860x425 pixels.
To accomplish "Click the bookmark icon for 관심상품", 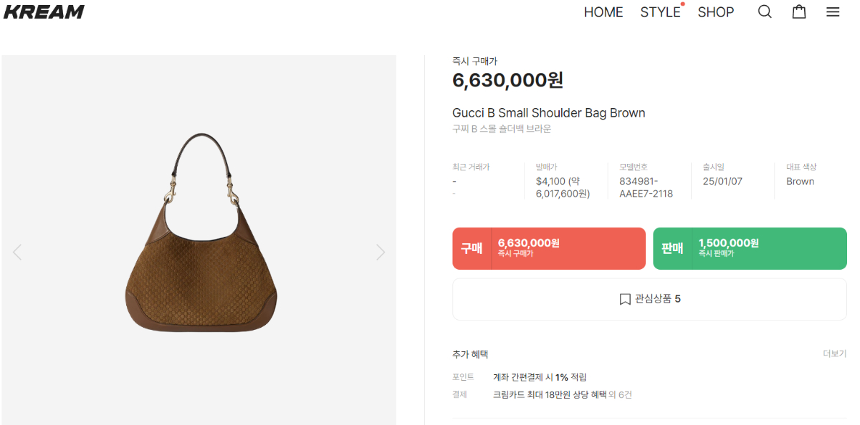I will pos(625,299).
